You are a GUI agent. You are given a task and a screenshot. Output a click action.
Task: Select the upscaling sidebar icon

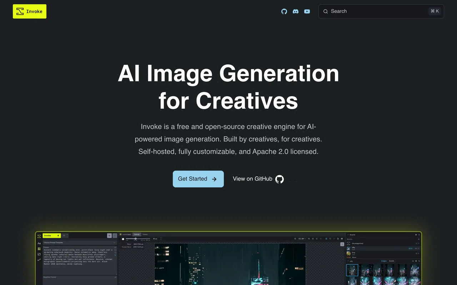(x=39, y=254)
